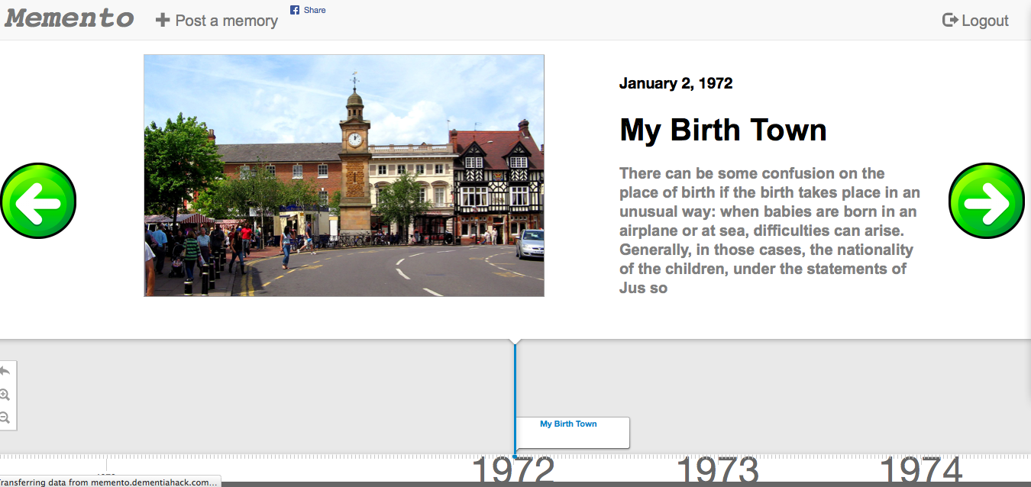Click the plus icon beside Post a memory

pos(163,21)
